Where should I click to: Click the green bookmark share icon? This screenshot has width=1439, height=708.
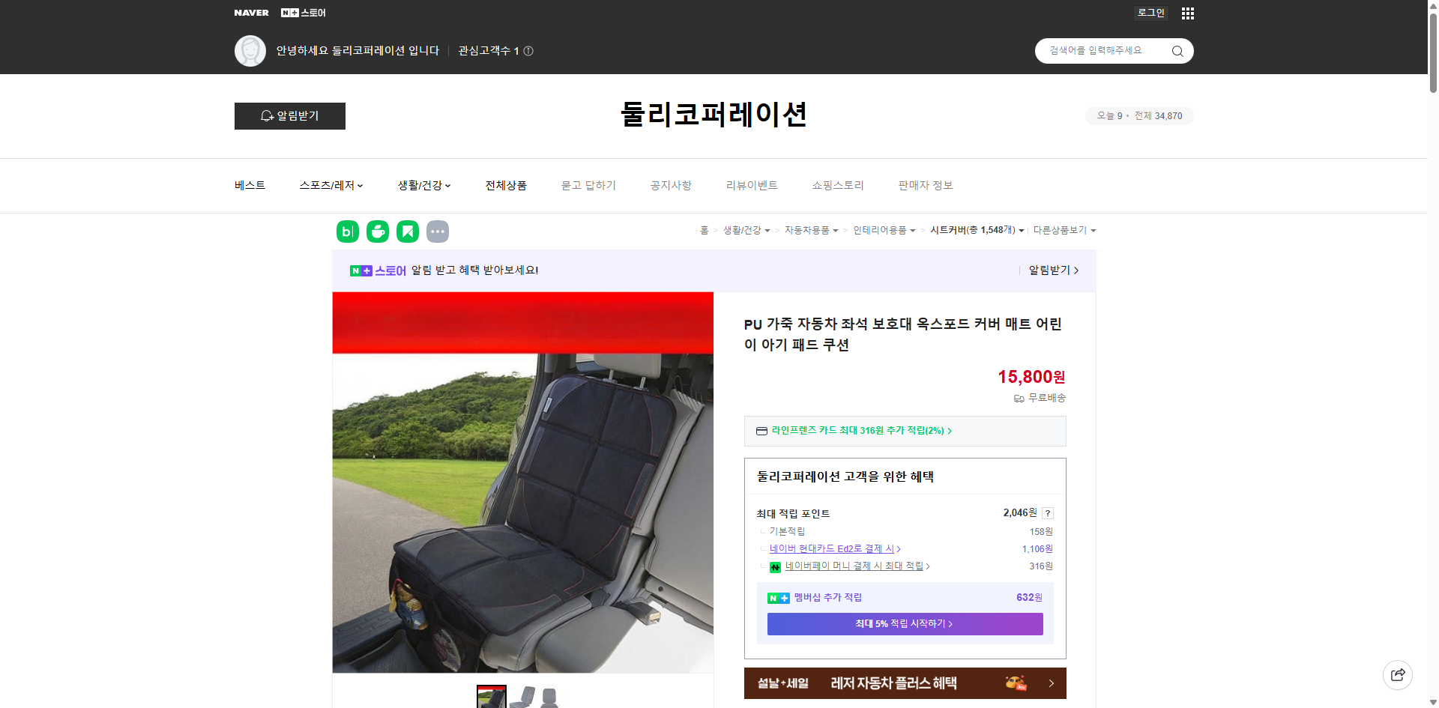pyautogui.click(x=407, y=232)
